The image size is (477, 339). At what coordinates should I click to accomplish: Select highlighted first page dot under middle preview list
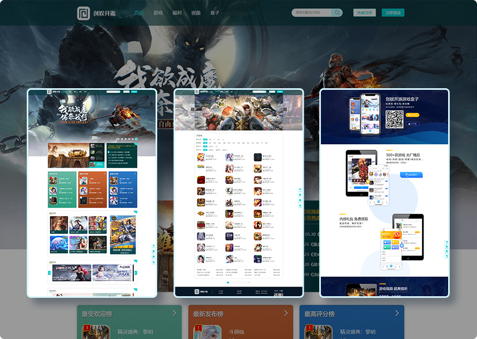point(228,283)
